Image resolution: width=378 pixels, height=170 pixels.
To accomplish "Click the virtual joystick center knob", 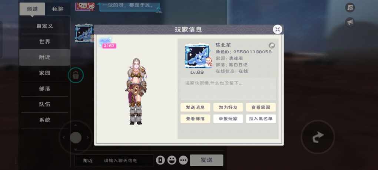I will (76, 137).
